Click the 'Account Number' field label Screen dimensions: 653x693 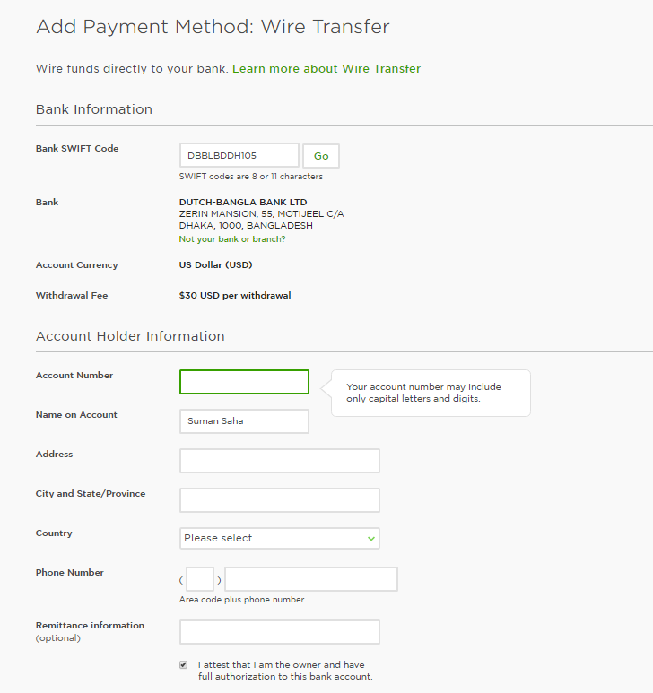(x=74, y=376)
